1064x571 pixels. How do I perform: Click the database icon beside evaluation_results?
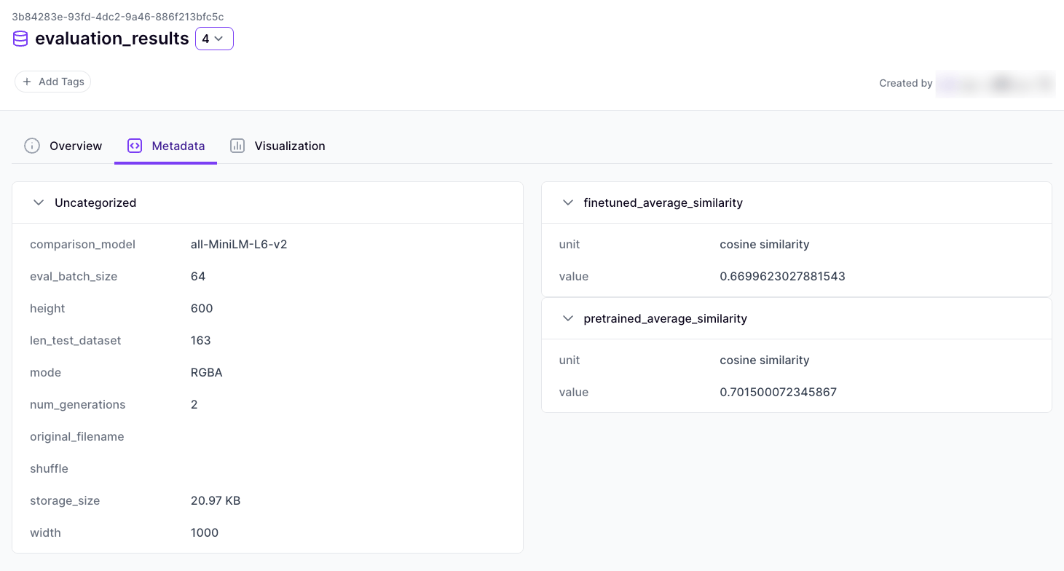[x=20, y=39]
